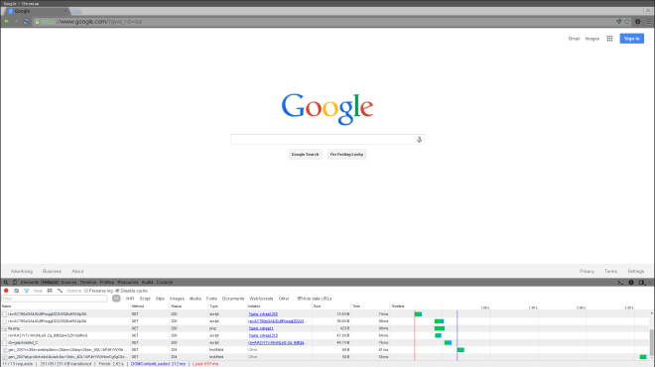Change DevTools dock side icon
Viewport: 655px width, 367px height.
pos(642,283)
